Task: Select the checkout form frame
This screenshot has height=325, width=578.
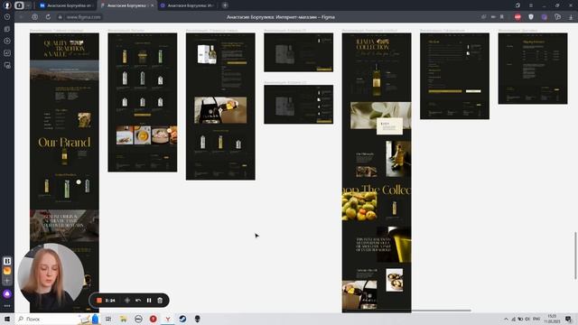Action: (x=455, y=76)
